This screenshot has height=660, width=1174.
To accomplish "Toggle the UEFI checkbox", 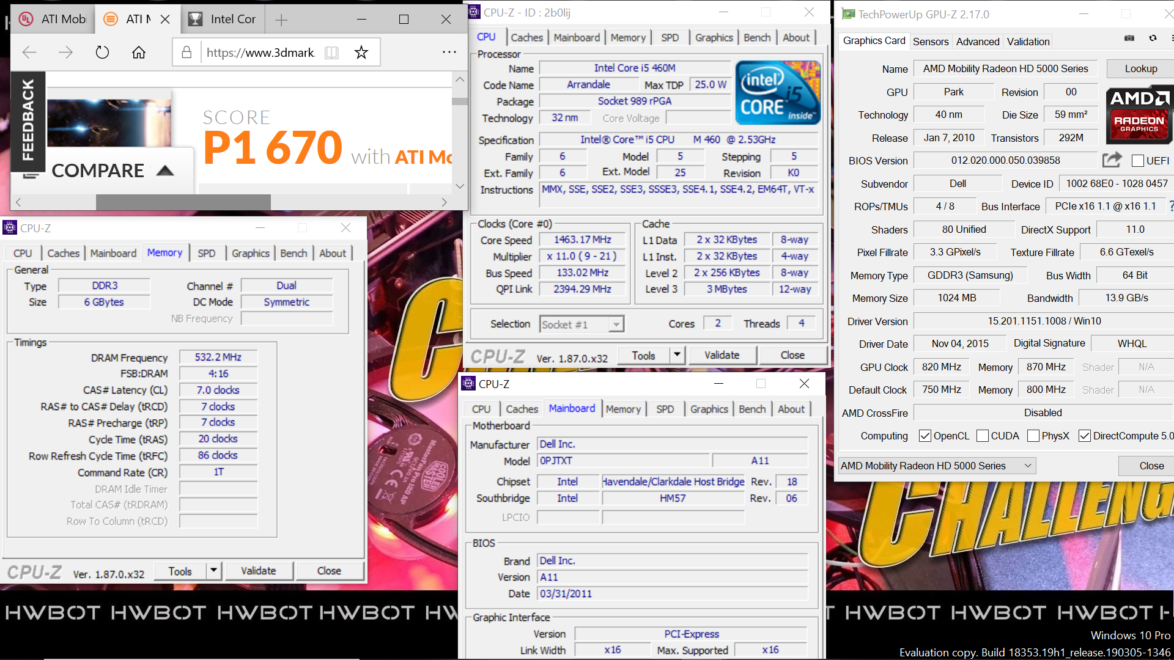I will click(x=1137, y=161).
